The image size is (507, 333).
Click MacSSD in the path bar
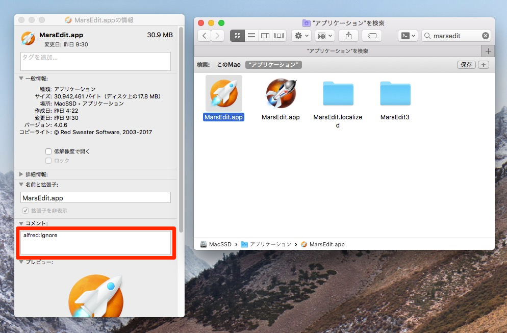[216, 244]
